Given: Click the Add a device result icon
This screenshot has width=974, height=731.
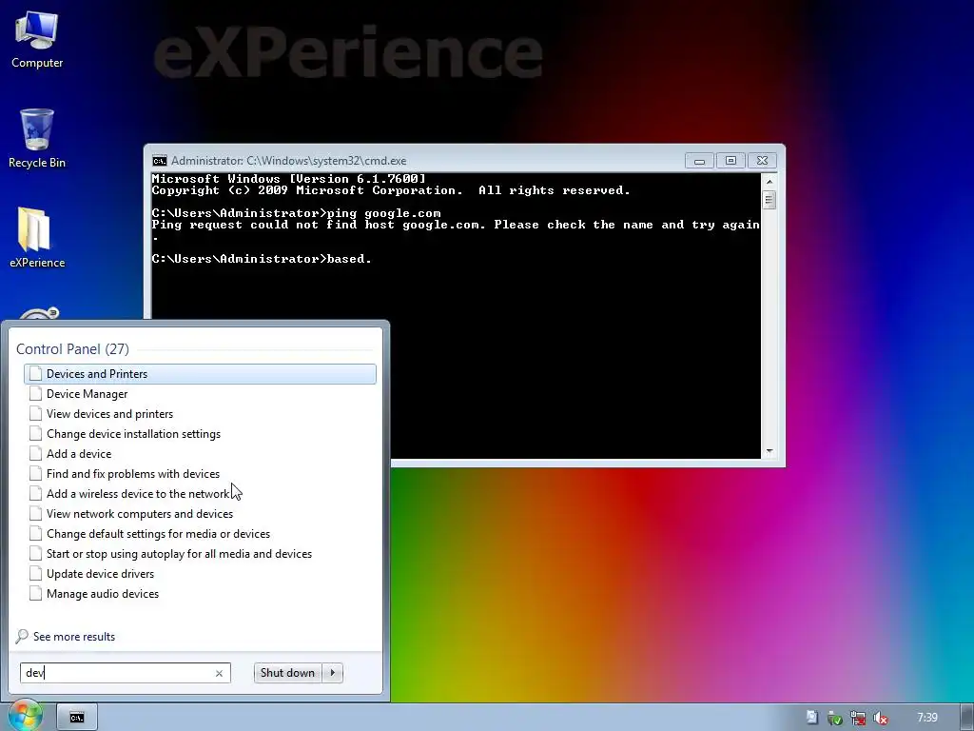Looking at the screenshot, I should tap(35, 454).
